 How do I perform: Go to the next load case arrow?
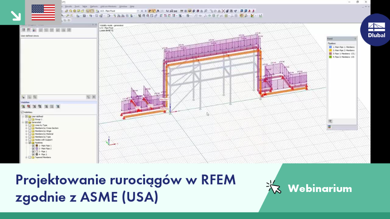tap(145, 11)
